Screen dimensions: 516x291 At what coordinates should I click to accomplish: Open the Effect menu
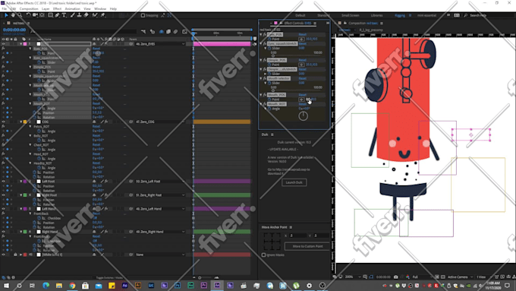(x=57, y=8)
